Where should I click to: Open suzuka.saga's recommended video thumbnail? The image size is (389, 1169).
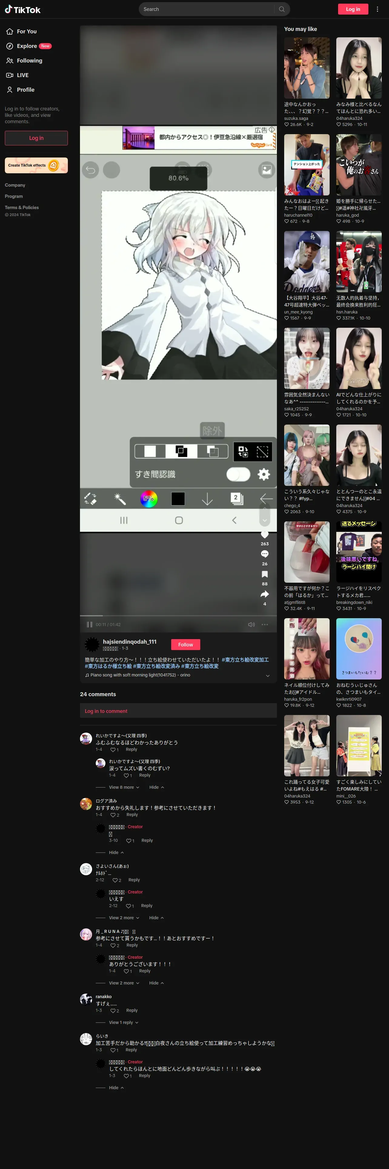tap(307, 68)
